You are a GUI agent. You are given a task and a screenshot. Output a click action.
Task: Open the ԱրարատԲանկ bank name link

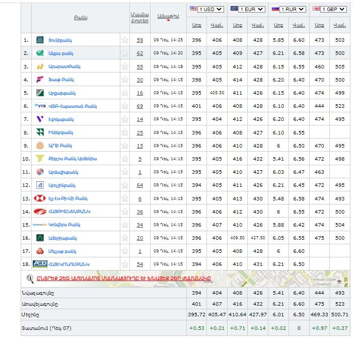click(x=64, y=66)
